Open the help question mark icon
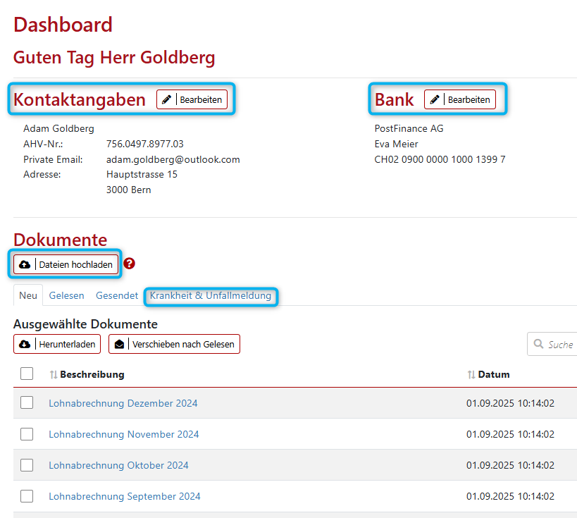The height and width of the screenshot is (518, 577). coord(129,264)
